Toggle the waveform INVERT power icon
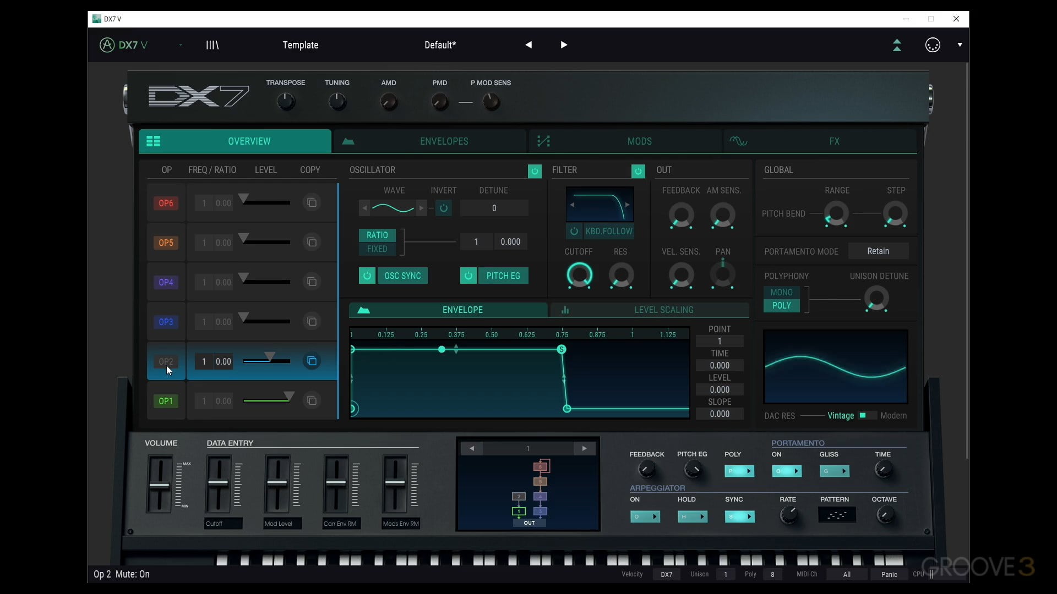This screenshot has width=1057, height=594. pos(444,208)
